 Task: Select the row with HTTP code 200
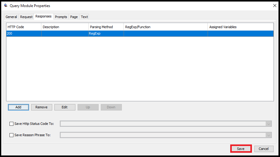(140, 33)
